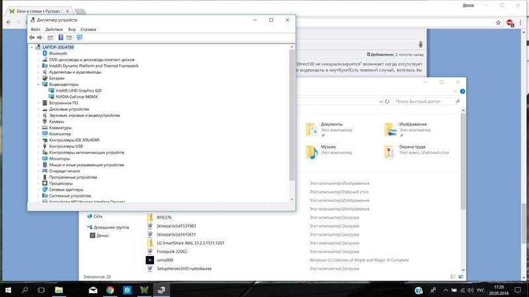Click the Контроллеры USB icon
529x297 pixels.
44,146
